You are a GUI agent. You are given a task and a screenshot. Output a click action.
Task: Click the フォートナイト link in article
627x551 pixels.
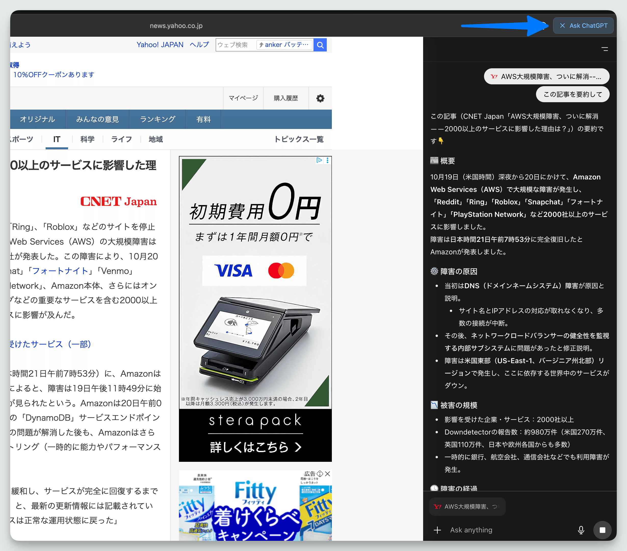(x=60, y=271)
